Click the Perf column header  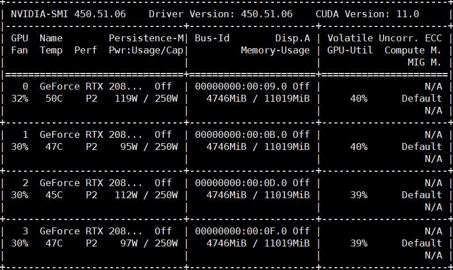tap(86, 50)
